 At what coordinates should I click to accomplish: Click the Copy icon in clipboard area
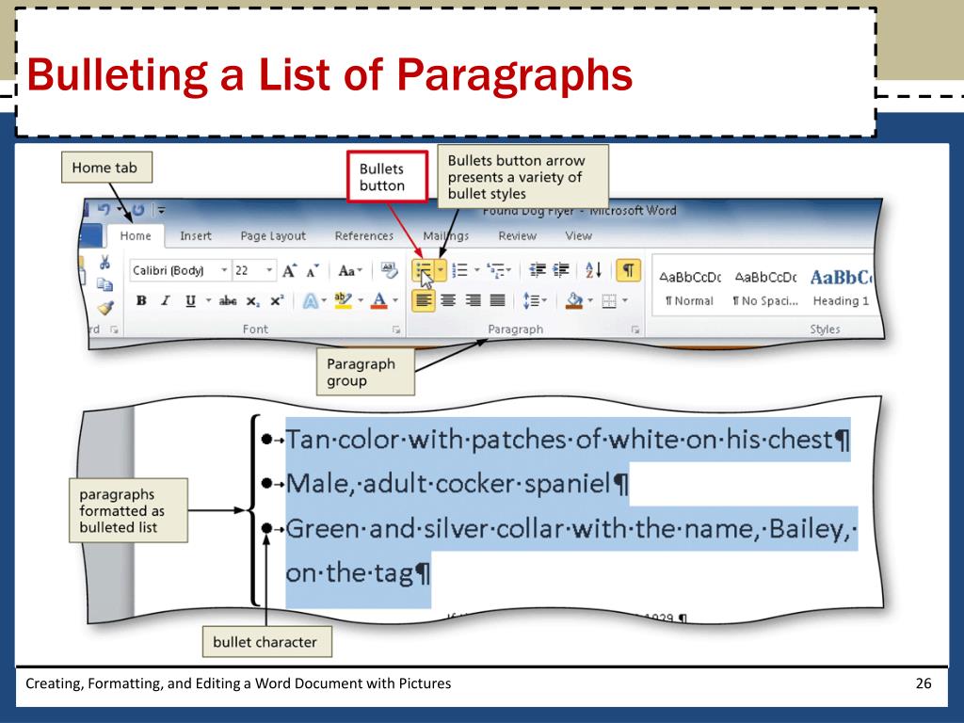pos(105,284)
